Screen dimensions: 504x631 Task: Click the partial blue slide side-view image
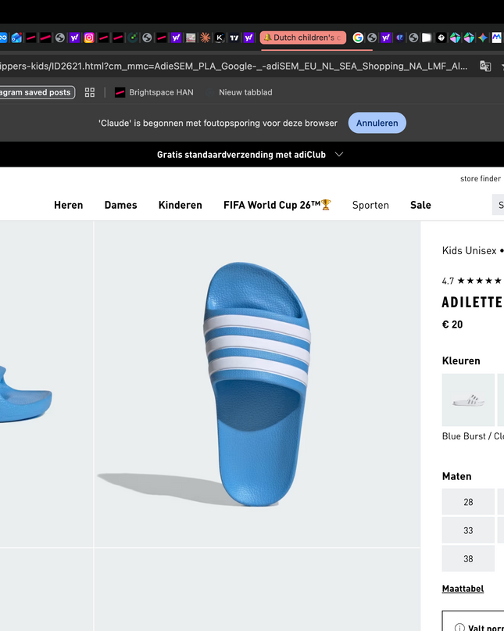(46, 385)
